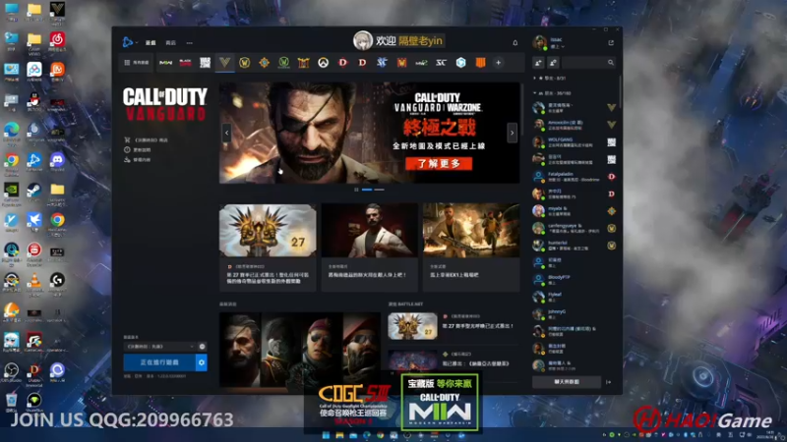Select the Modern Warfare II game icon
787x442 pixels.
[x=165, y=63]
